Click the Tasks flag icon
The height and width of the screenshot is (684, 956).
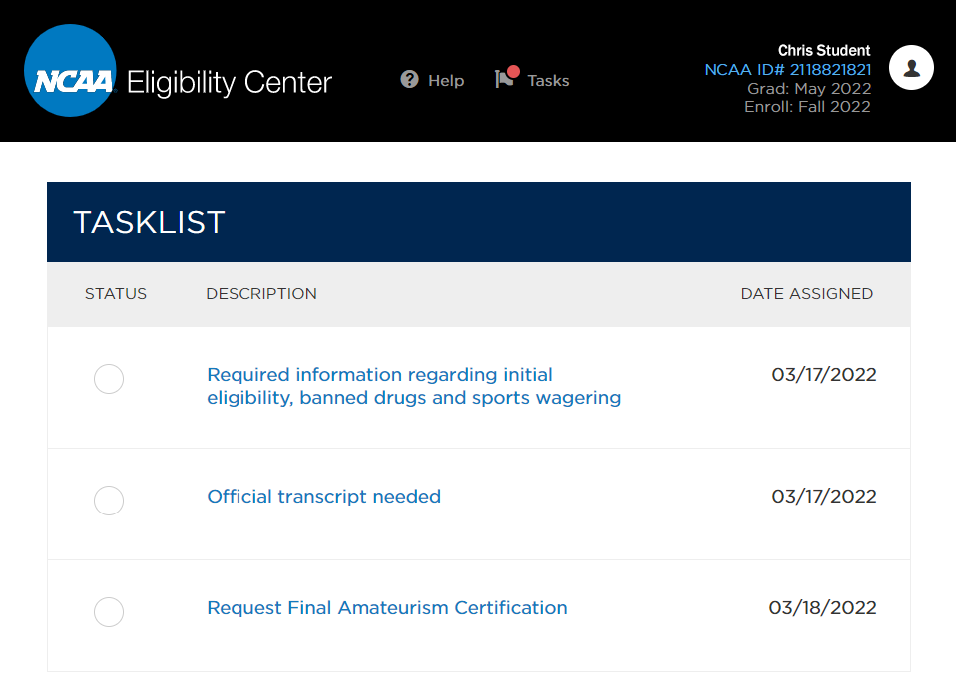[x=502, y=79]
